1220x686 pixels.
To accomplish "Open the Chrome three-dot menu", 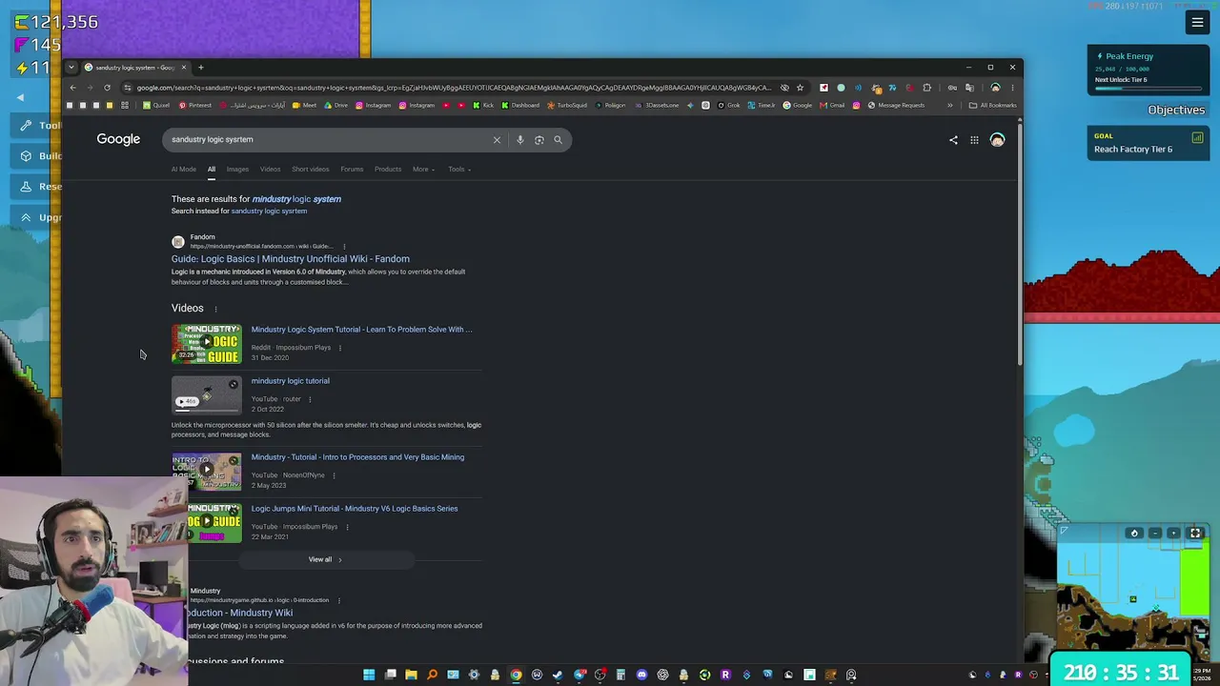I will point(1013,88).
